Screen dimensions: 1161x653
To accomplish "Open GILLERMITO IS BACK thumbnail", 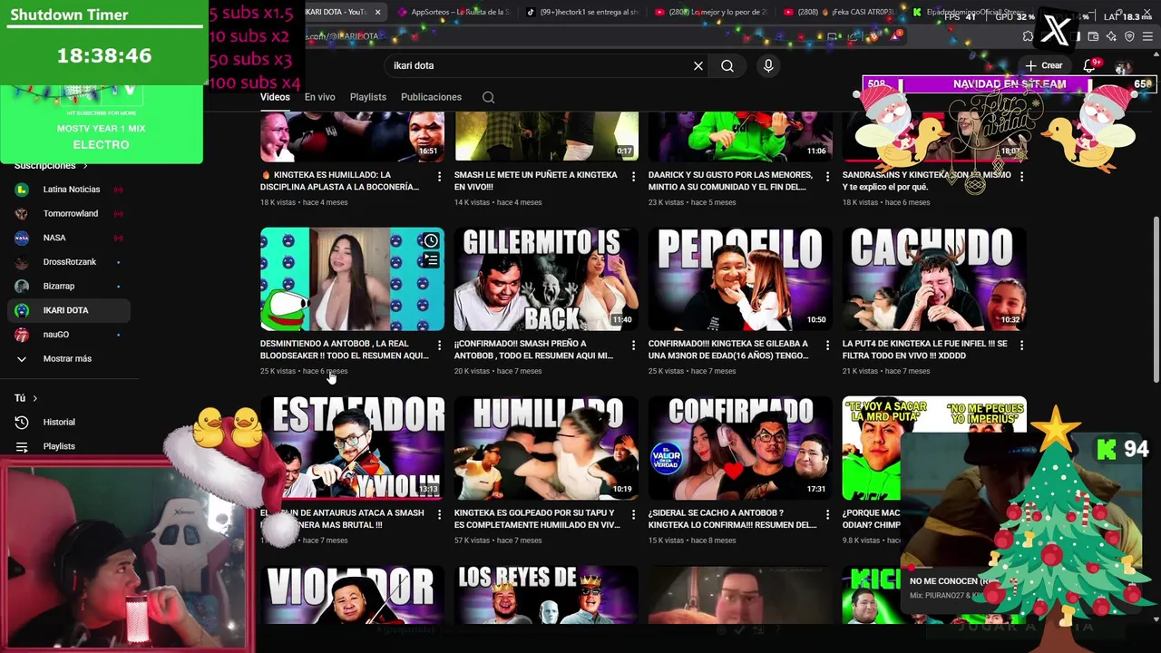I will pyautogui.click(x=546, y=279).
